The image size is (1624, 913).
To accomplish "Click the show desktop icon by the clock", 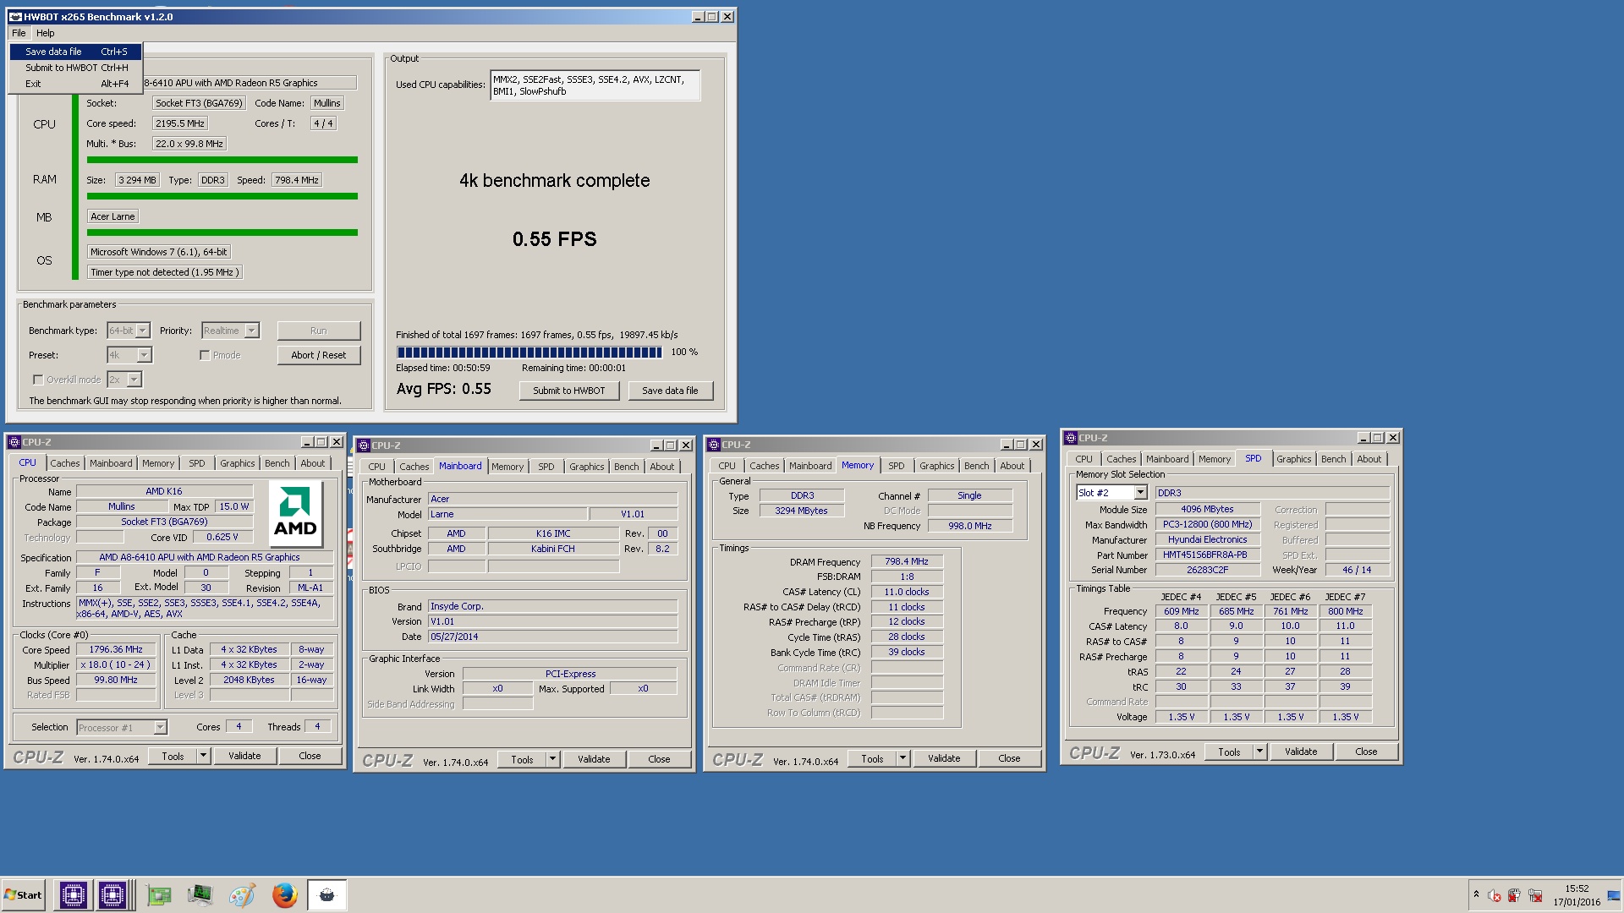I will [x=1614, y=895].
